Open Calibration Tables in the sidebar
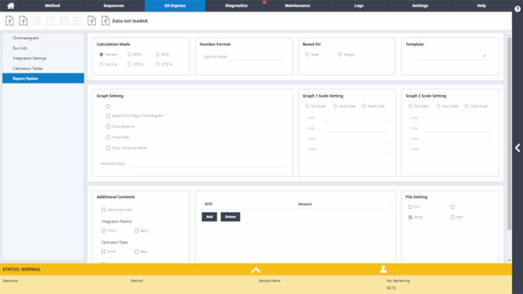 coord(43,69)
